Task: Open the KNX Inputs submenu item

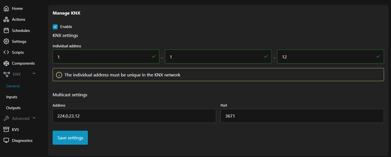Action: click(x=12, y=97)
